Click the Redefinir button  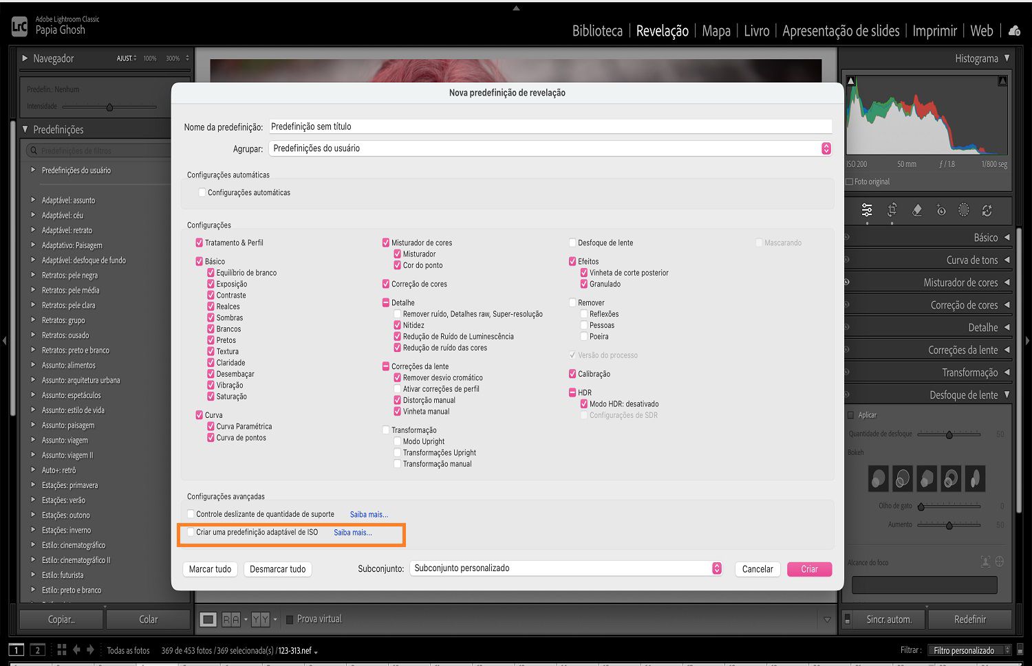pyautogui.click(x=970, y=619)
